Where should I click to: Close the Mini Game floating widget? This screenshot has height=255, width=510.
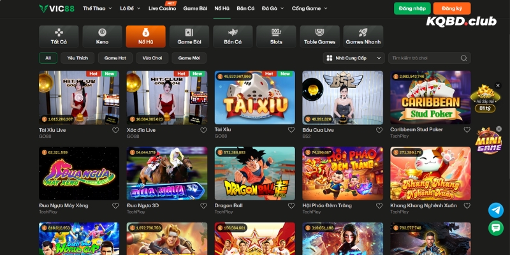click(499, 129)
